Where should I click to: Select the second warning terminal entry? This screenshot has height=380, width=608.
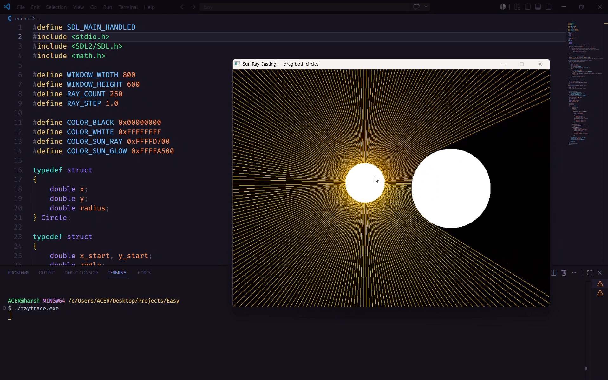600,293
